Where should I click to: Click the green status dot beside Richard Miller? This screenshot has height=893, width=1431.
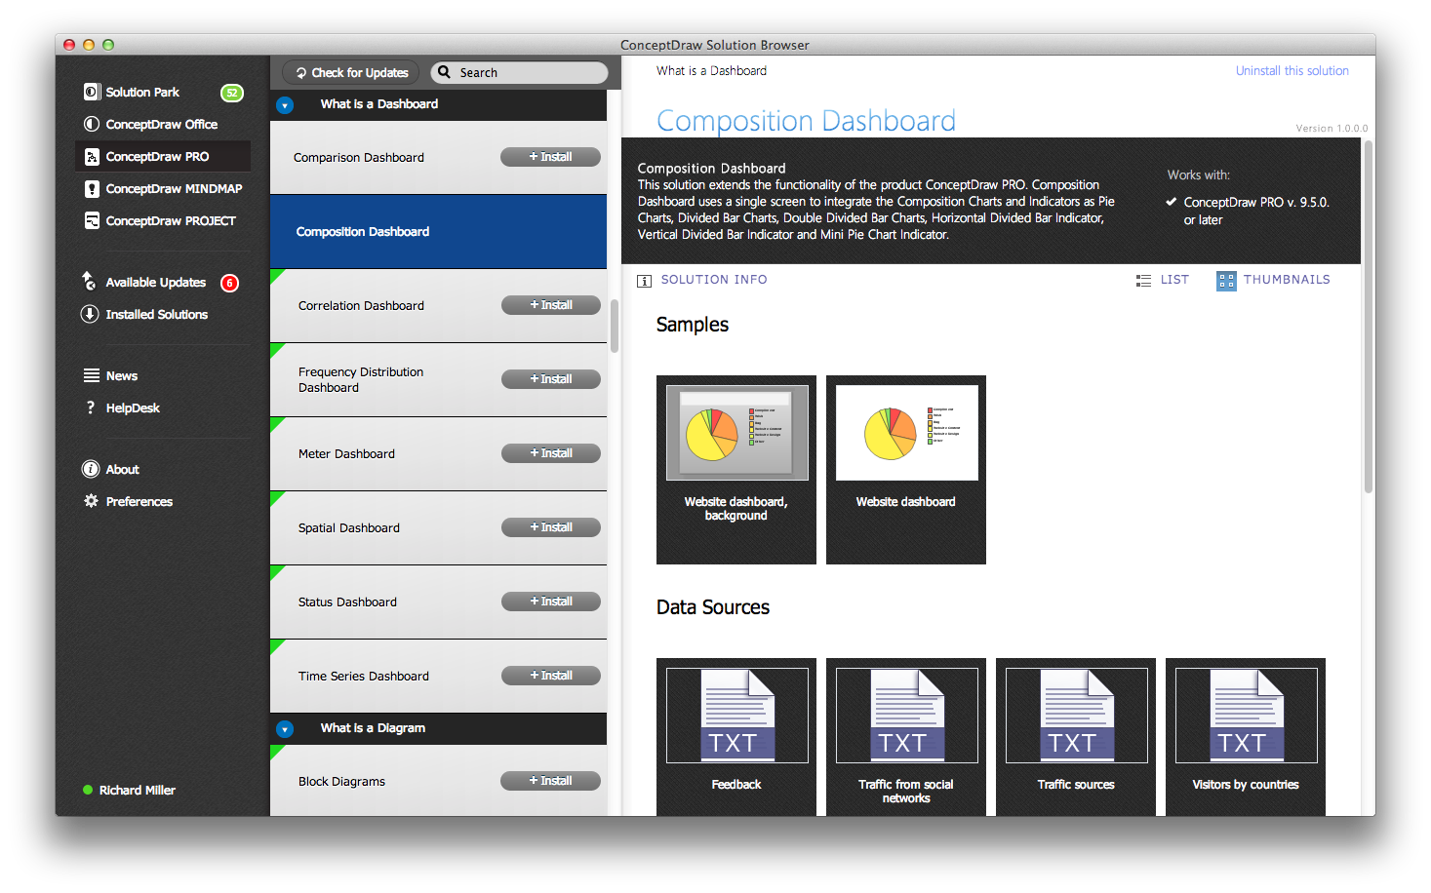88,790
